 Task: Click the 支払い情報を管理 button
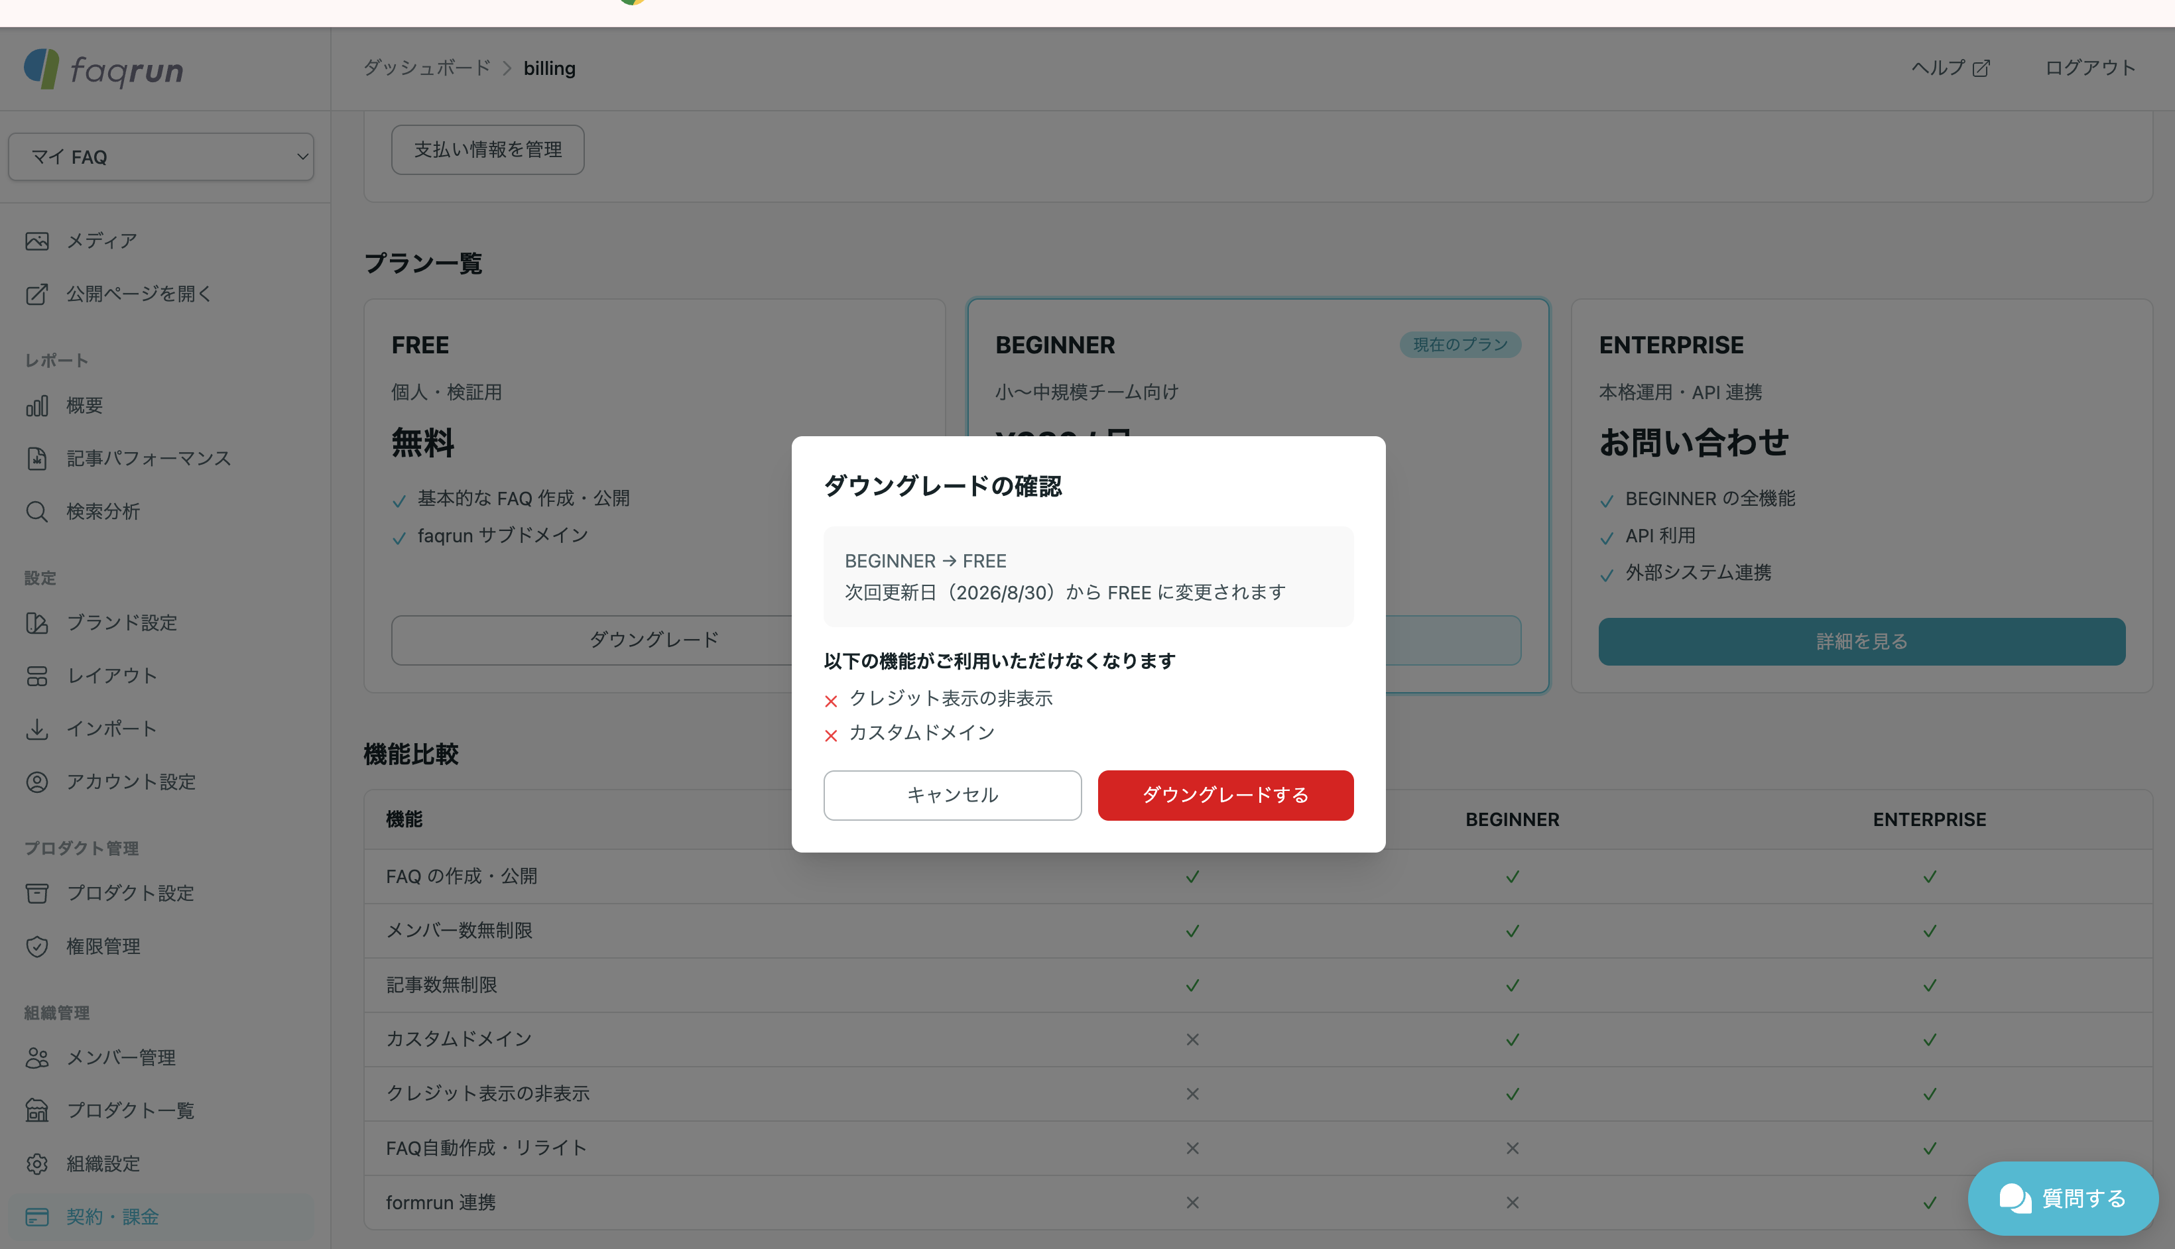coord(487,150)
